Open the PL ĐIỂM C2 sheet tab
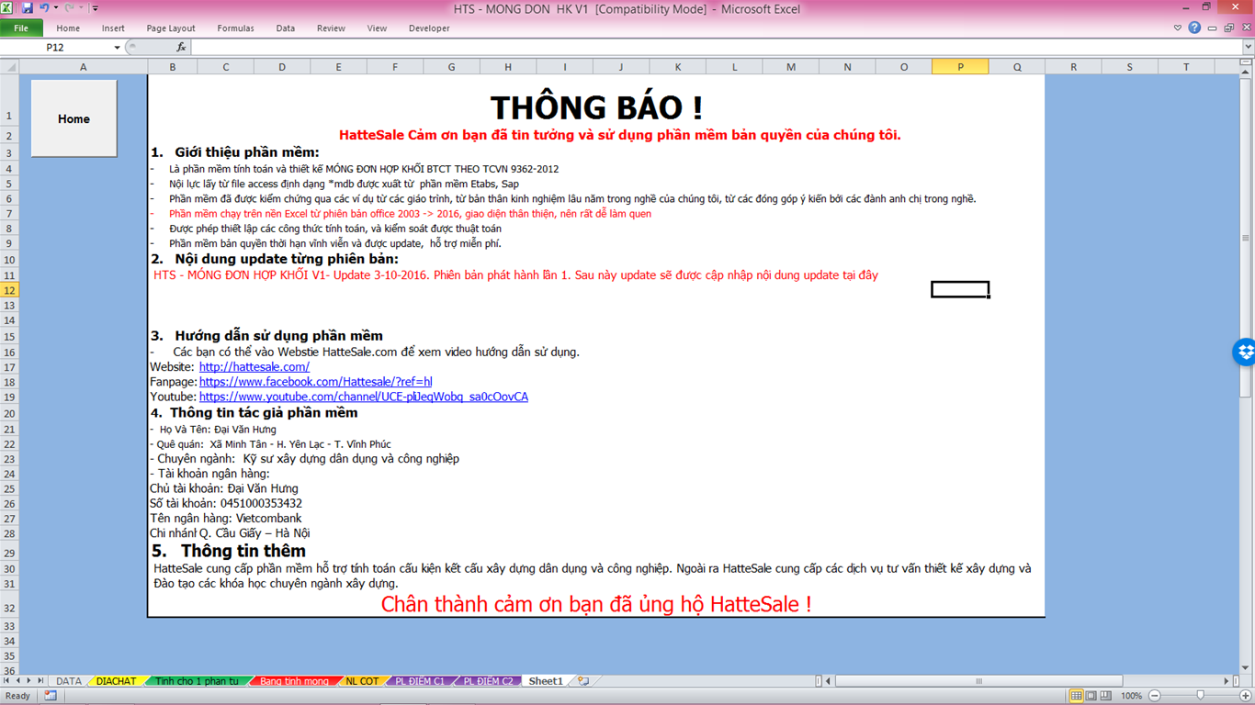This screenshot has height=705, width=1255. click(488, 681)
